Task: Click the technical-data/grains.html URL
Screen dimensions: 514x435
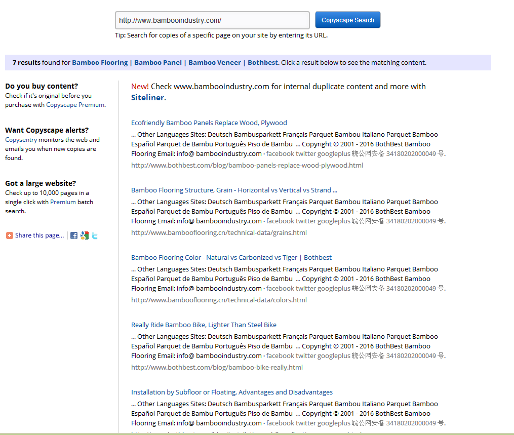Action: click(219, 233)
